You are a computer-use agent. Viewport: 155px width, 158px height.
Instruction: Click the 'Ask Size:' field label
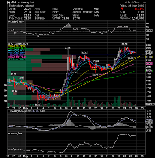point(40,12)
